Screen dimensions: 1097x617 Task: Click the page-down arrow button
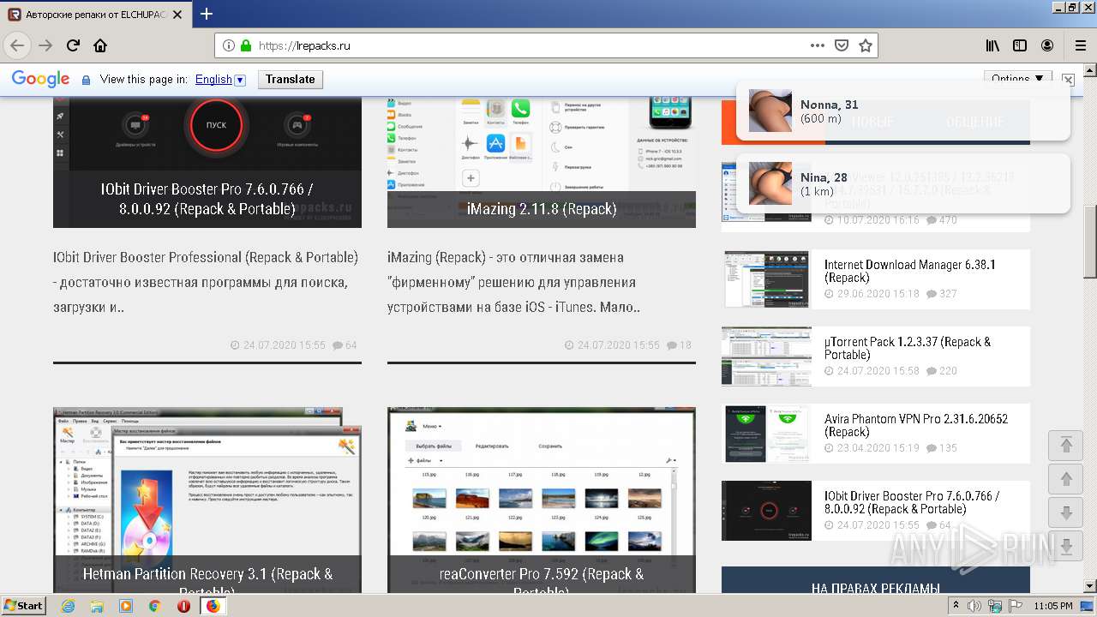click(1066, 513)
